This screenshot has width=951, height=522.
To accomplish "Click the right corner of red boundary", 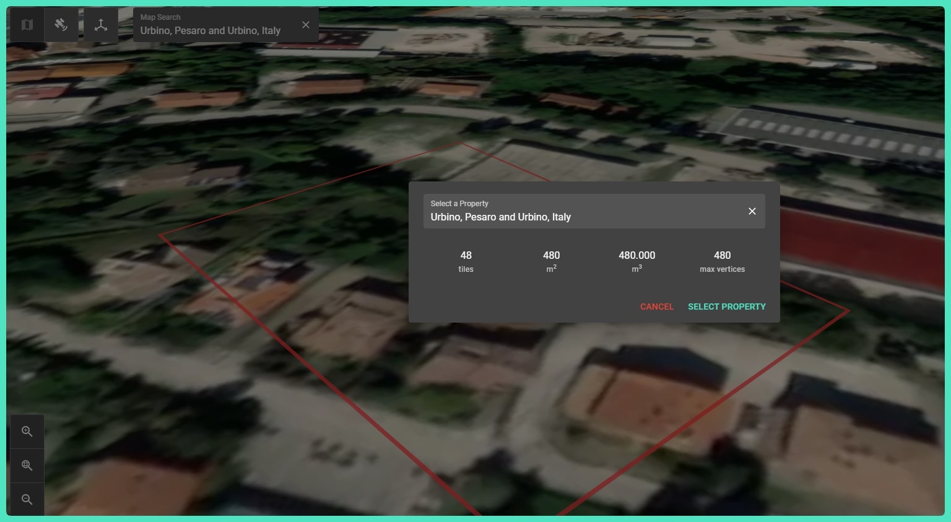I will (848, 310).
